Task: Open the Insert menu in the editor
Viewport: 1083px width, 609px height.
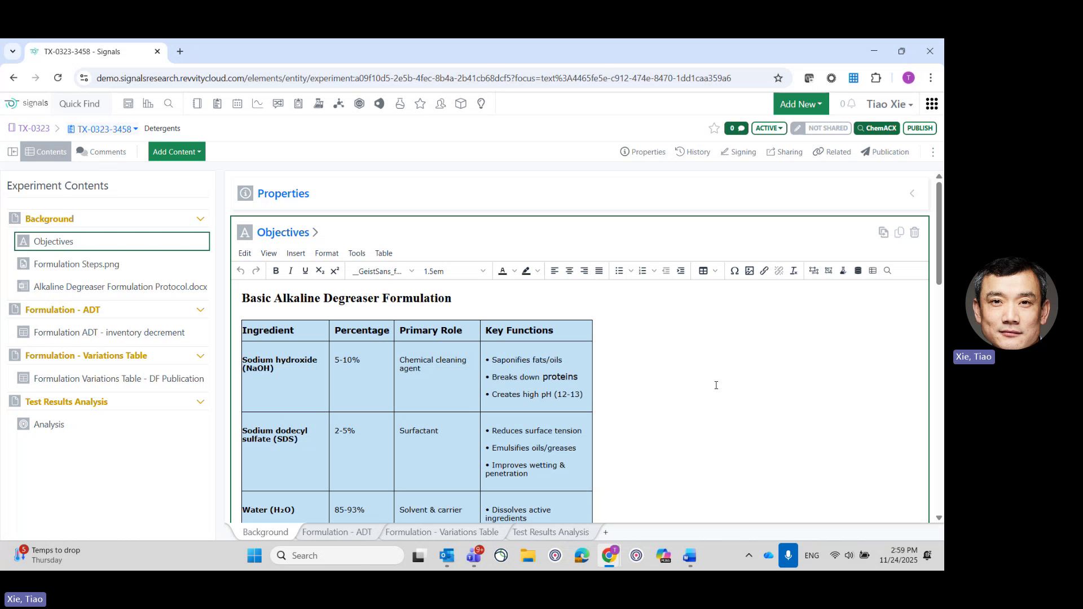Action: (296, 253)
